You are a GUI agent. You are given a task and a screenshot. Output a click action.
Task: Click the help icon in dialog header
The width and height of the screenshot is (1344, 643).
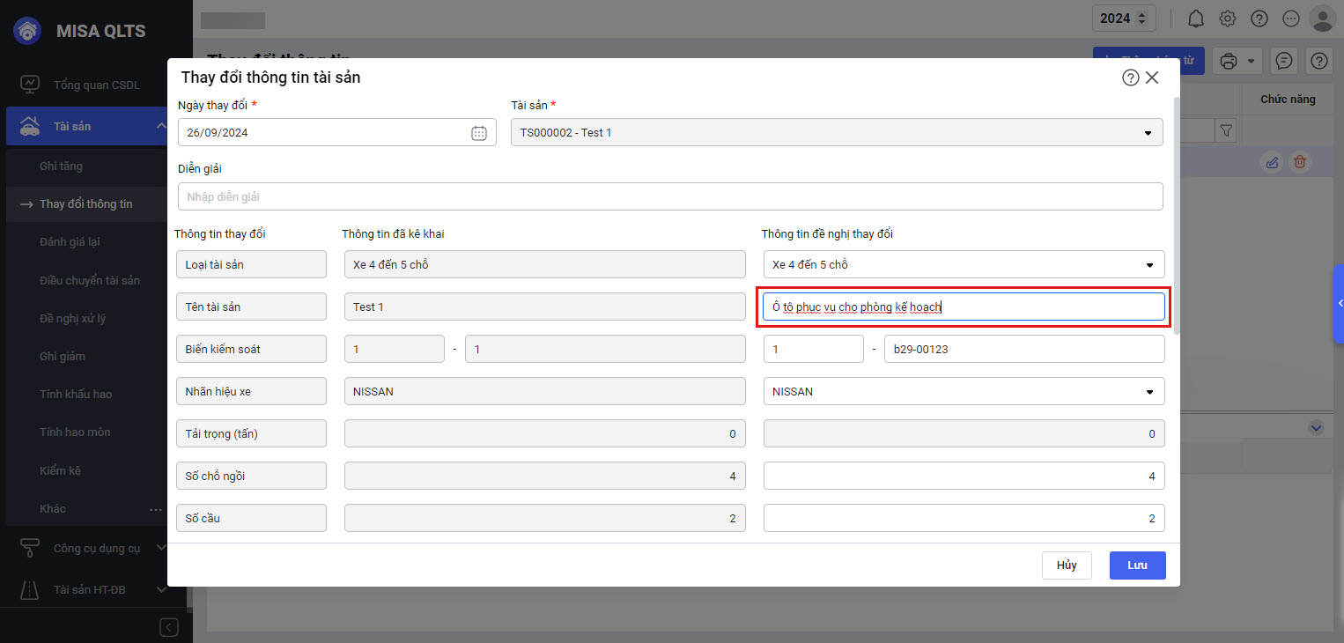pos(1131,78)
